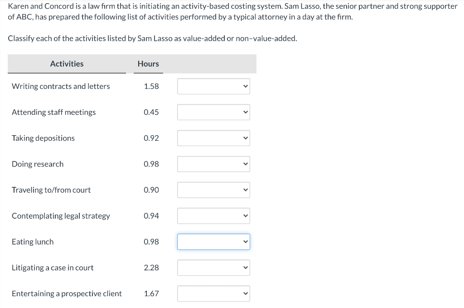Screen dimensions: 464x308
Task: Click the 1.67 hours value
Action: 151,293
